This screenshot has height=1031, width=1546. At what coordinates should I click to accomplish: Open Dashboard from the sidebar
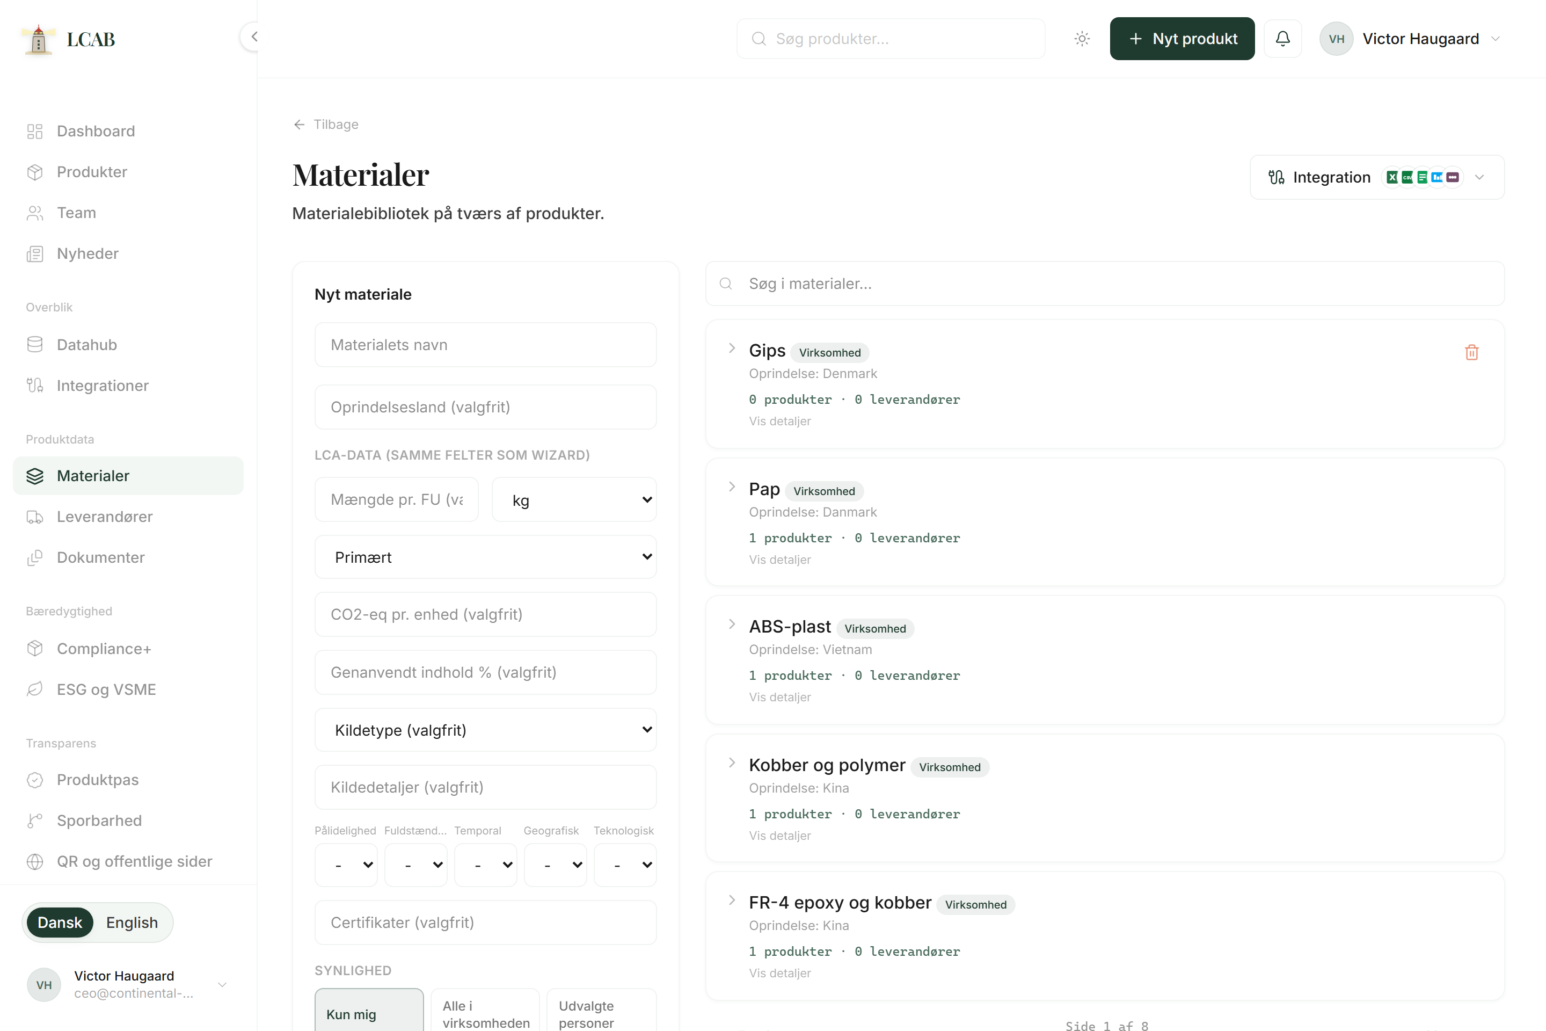[x=128, y=132]
